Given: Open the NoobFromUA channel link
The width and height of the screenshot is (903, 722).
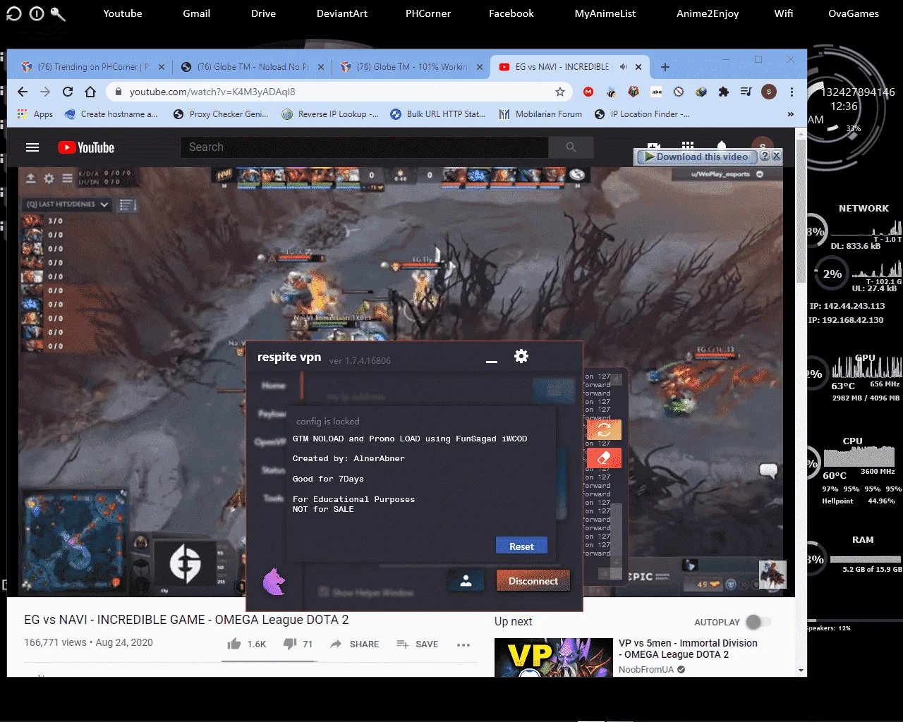Looking at the screenshot, I should click(646, 670).
